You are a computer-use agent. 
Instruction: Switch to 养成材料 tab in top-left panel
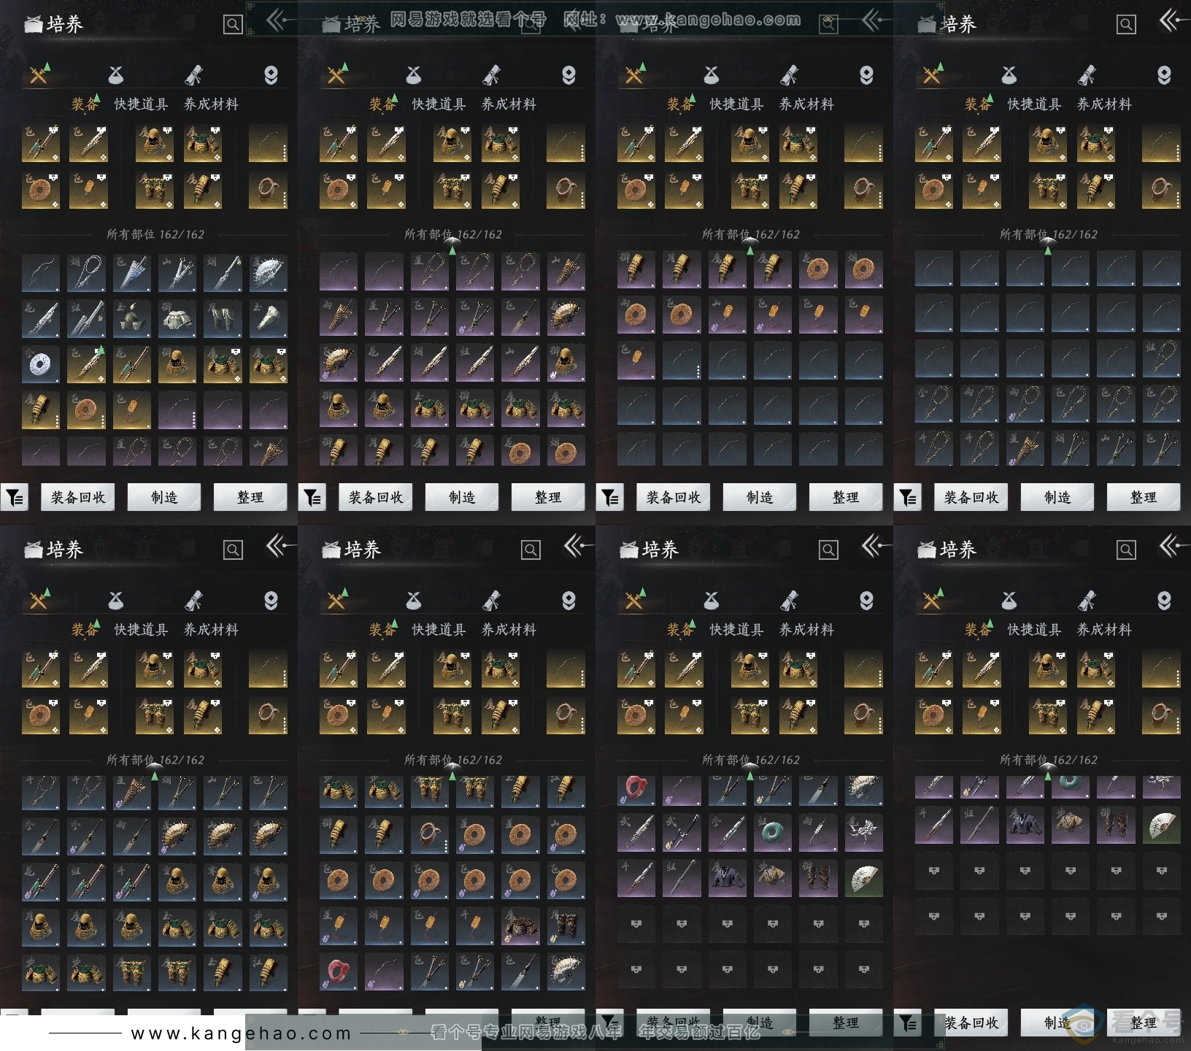(211, 104)
